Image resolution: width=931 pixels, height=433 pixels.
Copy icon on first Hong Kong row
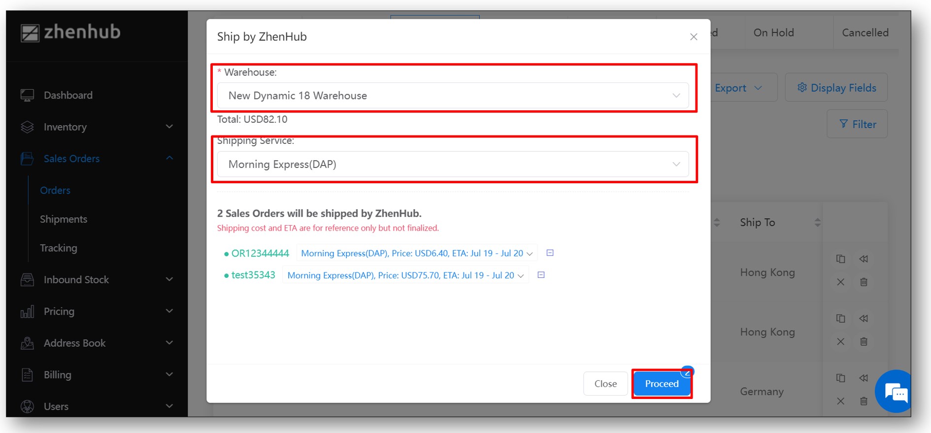tap(841, 259)
